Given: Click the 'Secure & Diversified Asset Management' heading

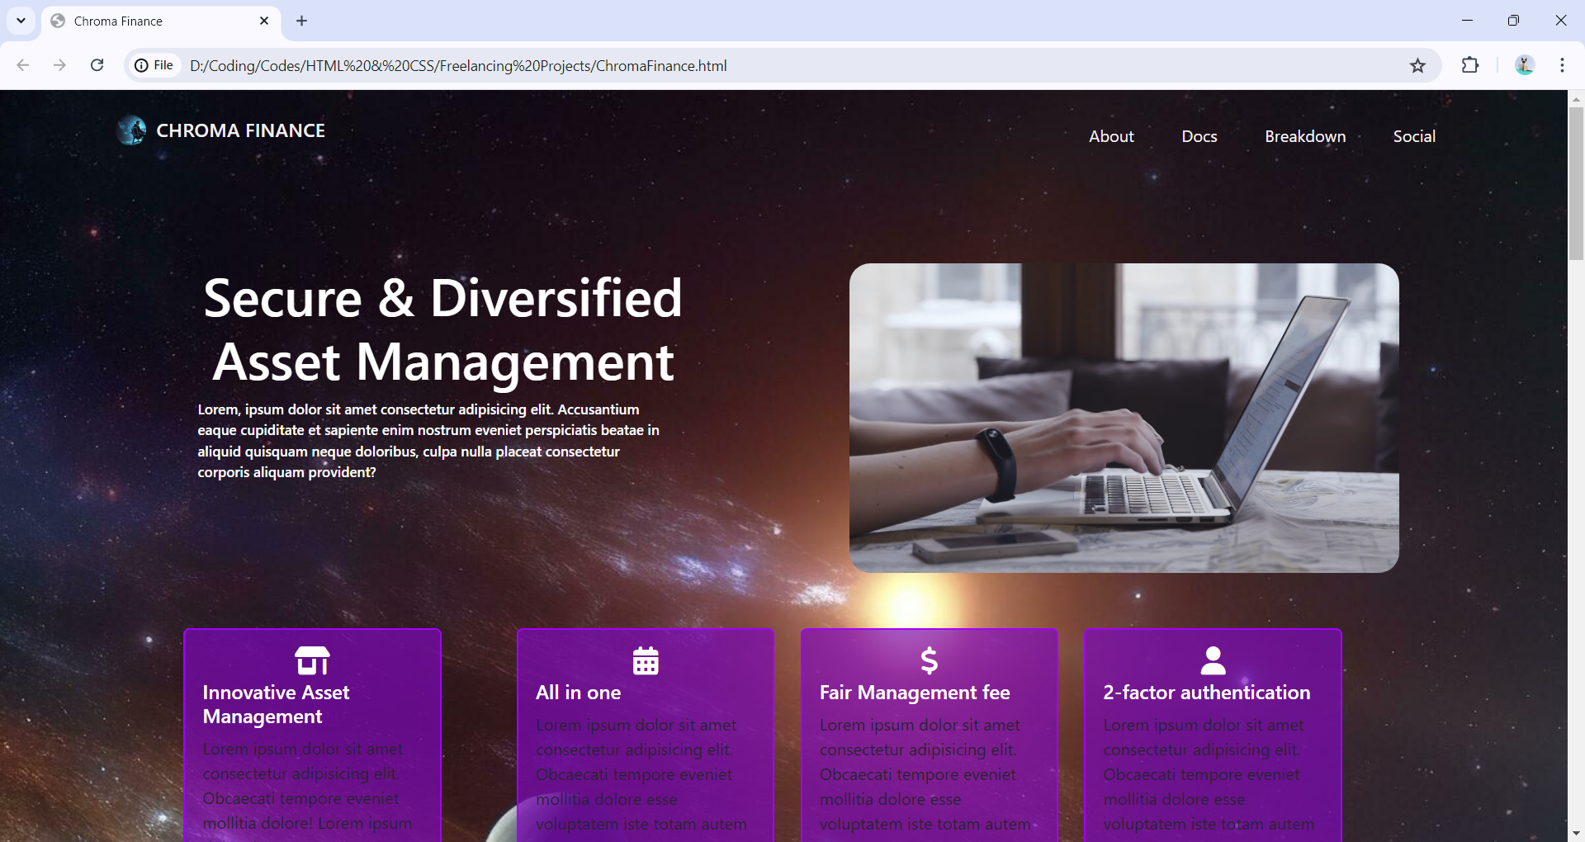Looking at the screenshot, I should [x=443, y=329].
